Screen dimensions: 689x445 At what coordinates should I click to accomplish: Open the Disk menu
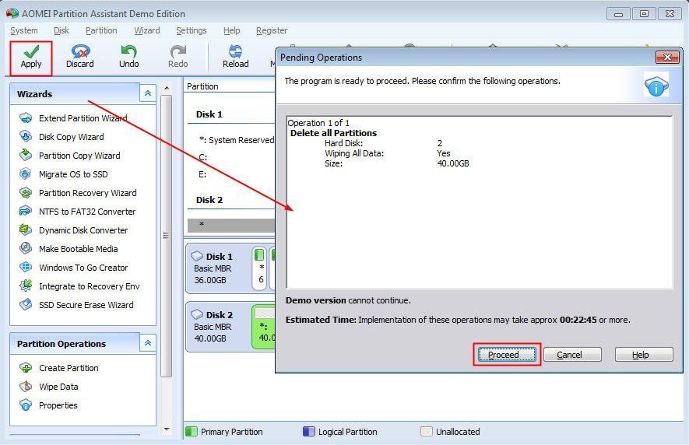tap(62, 30)
